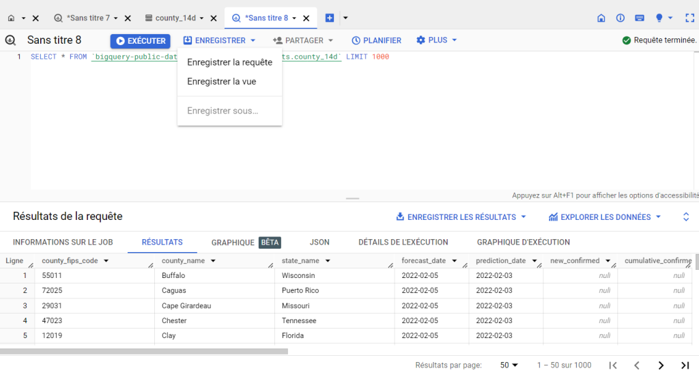Screen dimensions: 699x375
Task: Open the PLUS settings dropdown
Action: coord(436,40)
